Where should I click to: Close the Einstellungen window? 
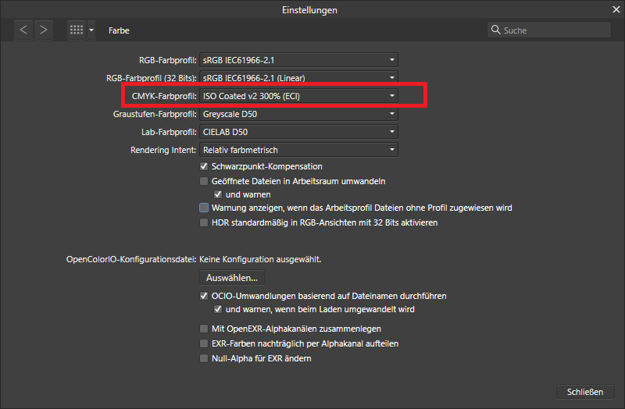(x=615, y=9)
